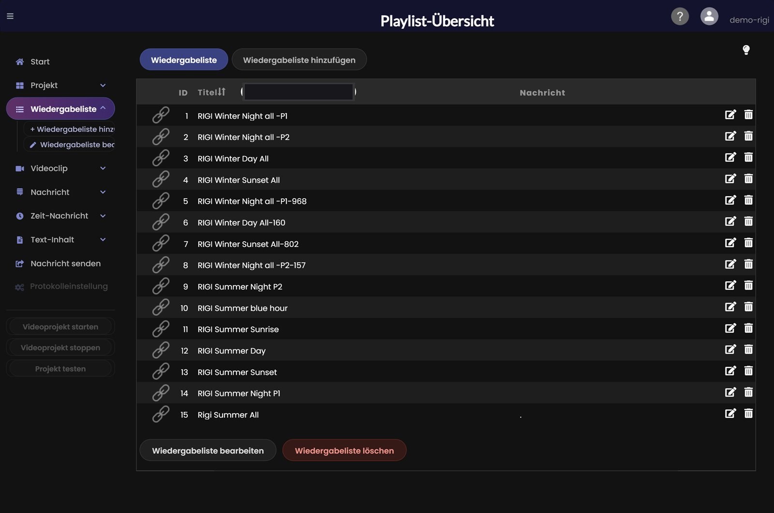Delete playlist RIGI Winter Night all -P2

(748, 136)
